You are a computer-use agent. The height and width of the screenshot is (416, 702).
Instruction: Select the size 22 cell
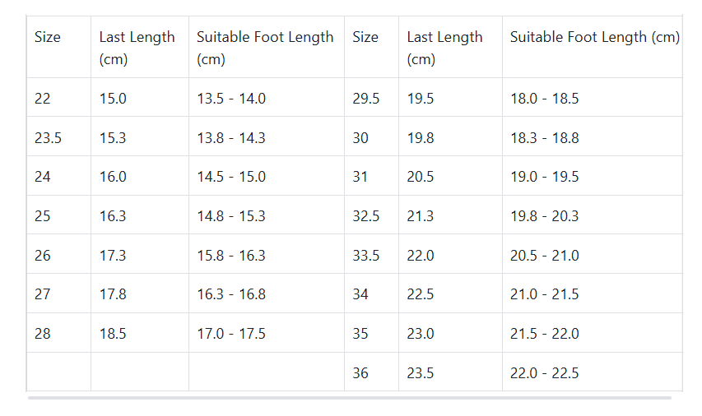43,99
